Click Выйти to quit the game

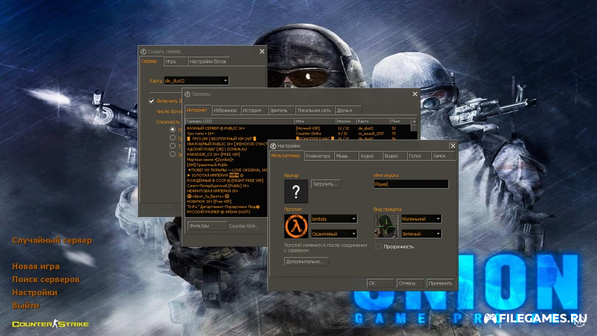coord(25,305)
